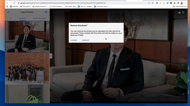The image size is (190, 106).
Task: Select the man in suit thumbnail
Action: coord(27,37)
